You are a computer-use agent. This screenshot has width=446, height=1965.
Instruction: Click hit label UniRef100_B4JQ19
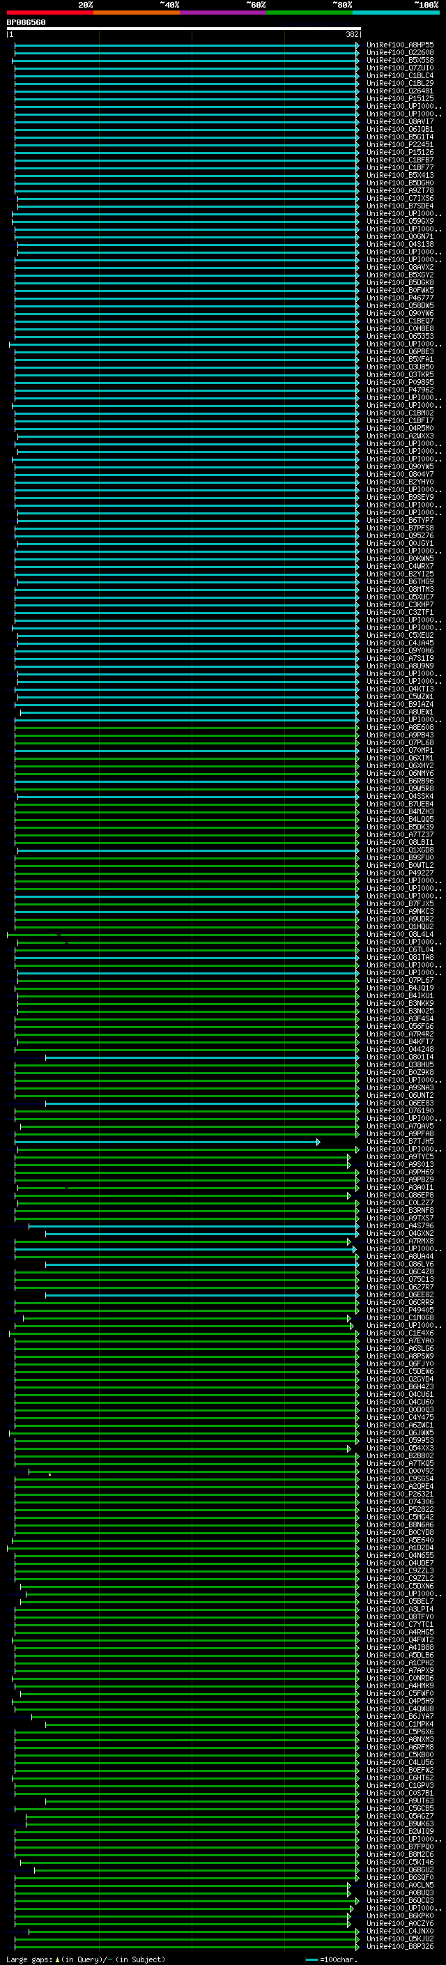(x=400, y=988)
